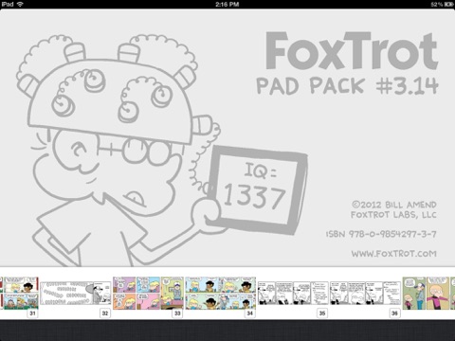
Task: Open page 33 colorful comic thumbnail
Action: tap(148, 294)
